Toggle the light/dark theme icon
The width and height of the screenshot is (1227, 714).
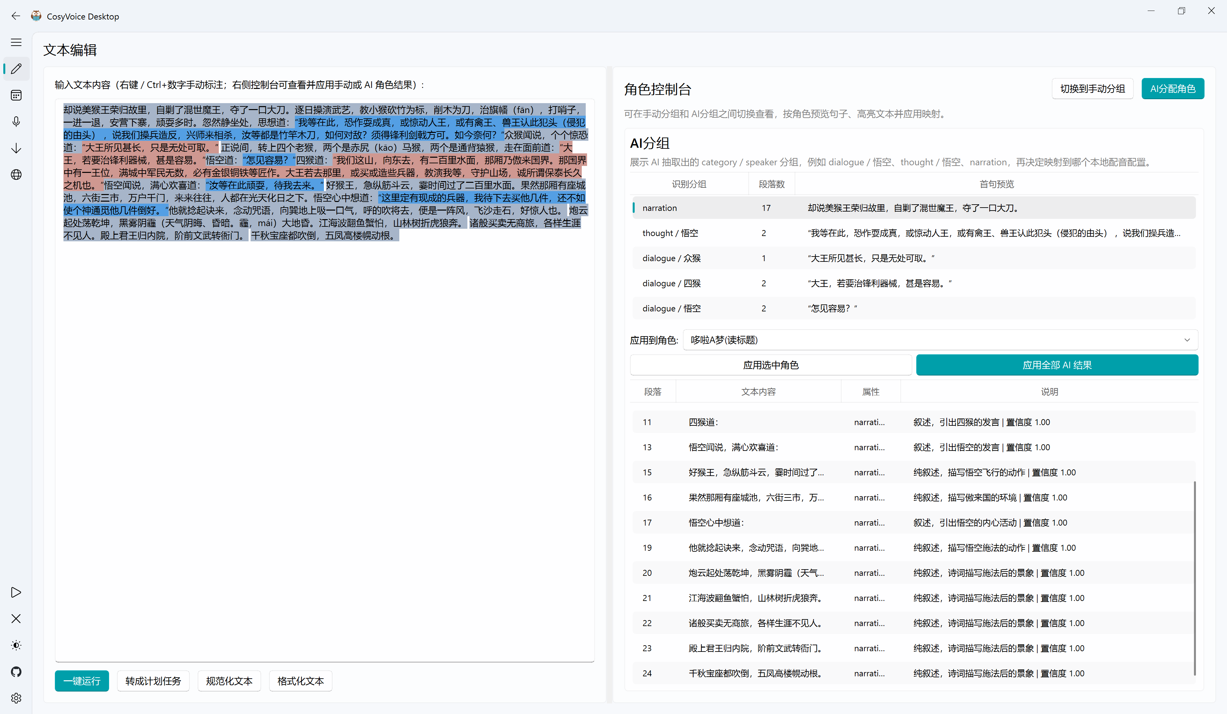(16, 645)
